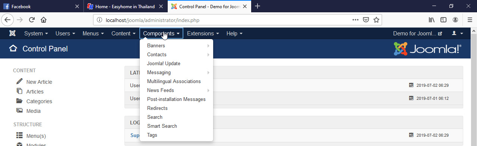The height and width of the screenshot is (146, 477).
Task: Click the Joomla! brand logo in the header
Action: click(x=427, y=49)
